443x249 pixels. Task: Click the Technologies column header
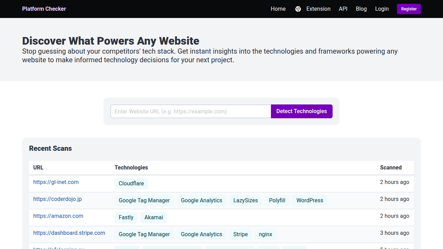coord(131,168)
